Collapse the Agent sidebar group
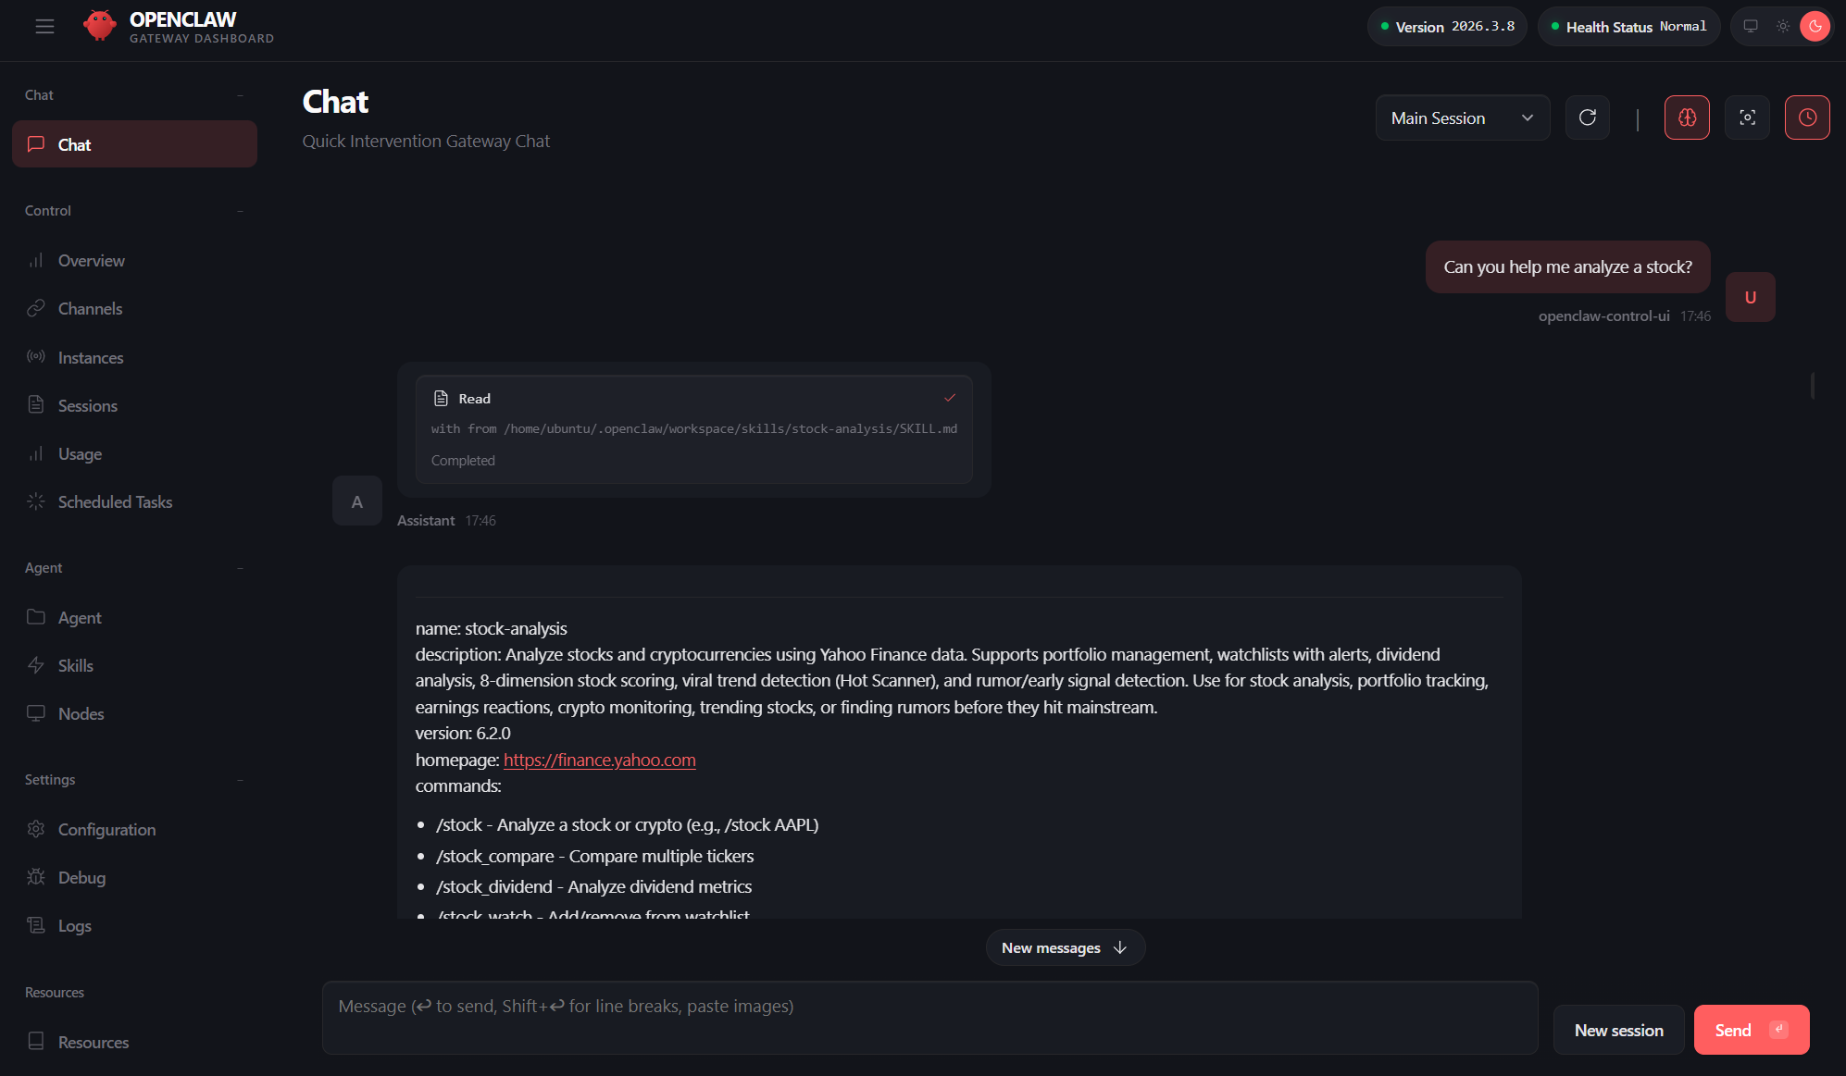 tap(240, 567)
